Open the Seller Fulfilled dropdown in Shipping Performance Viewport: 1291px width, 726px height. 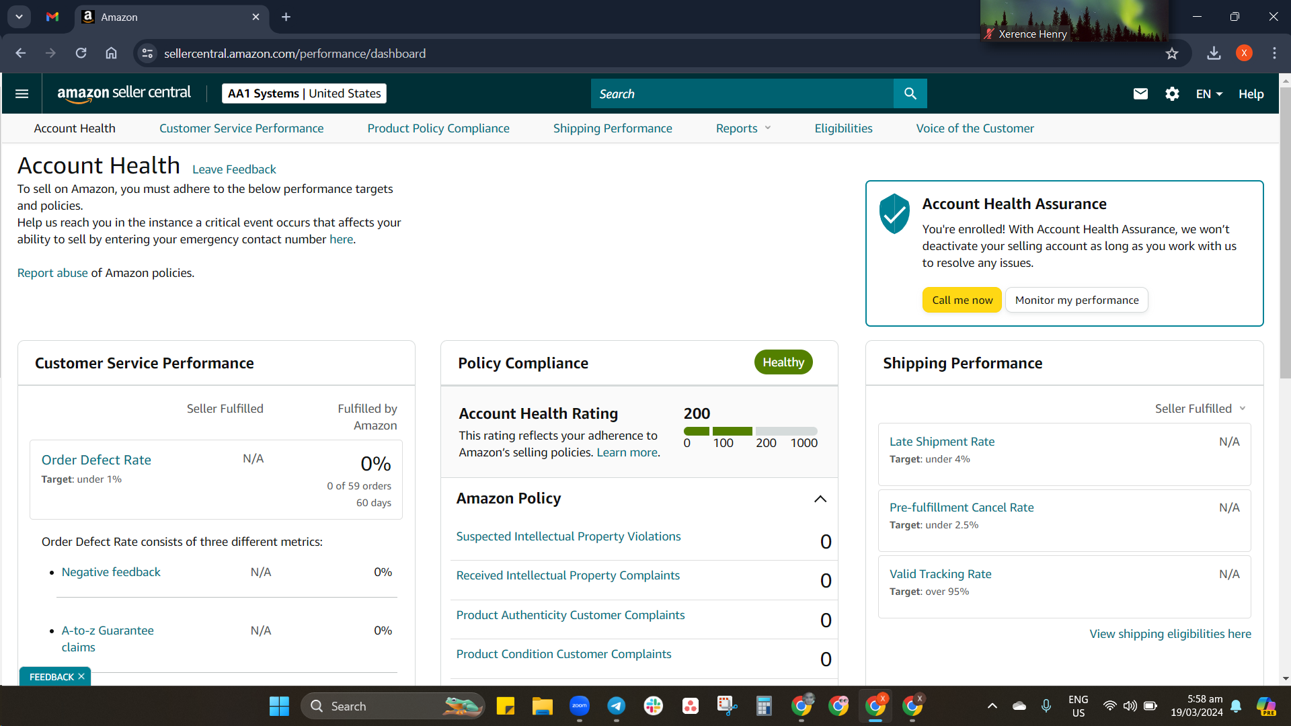click(1201, 409)
